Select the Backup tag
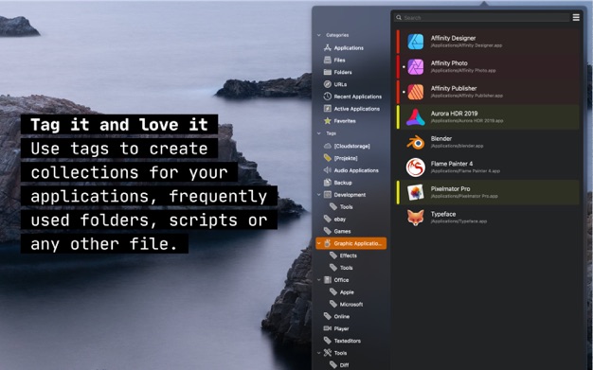593x370 pixels. [338, 183]
